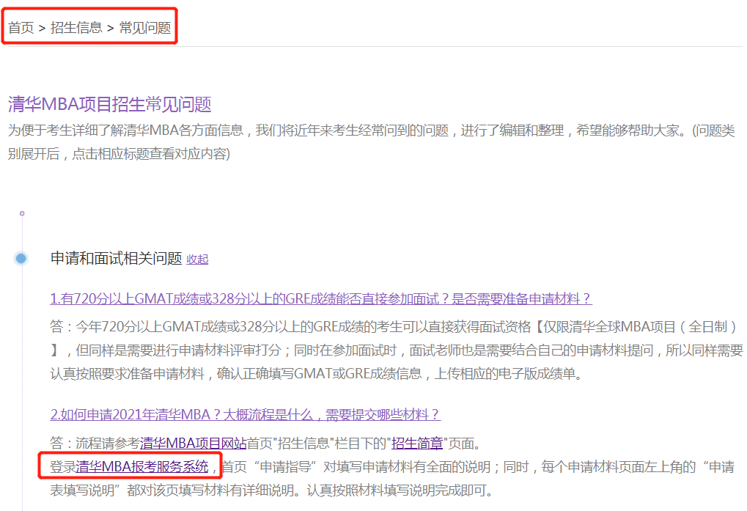Go to 首页 in the breadcrumb
Screen dimensions: 747x511
21,29
